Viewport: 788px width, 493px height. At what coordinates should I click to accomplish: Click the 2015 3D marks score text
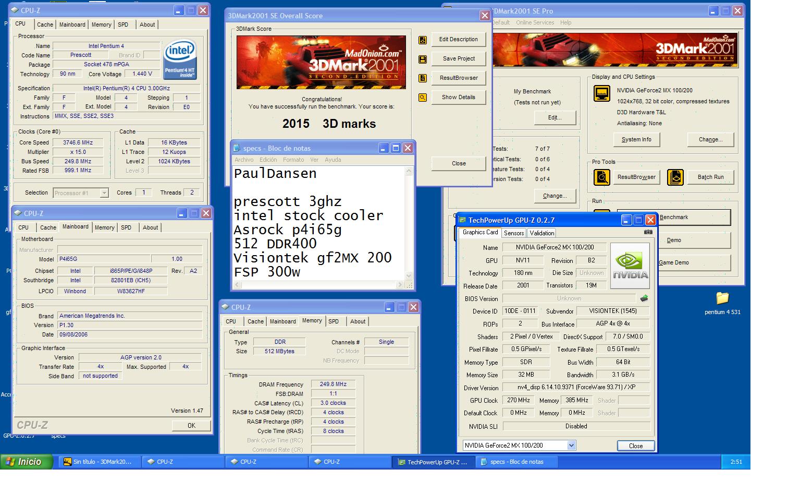click(x=329, y=124)
